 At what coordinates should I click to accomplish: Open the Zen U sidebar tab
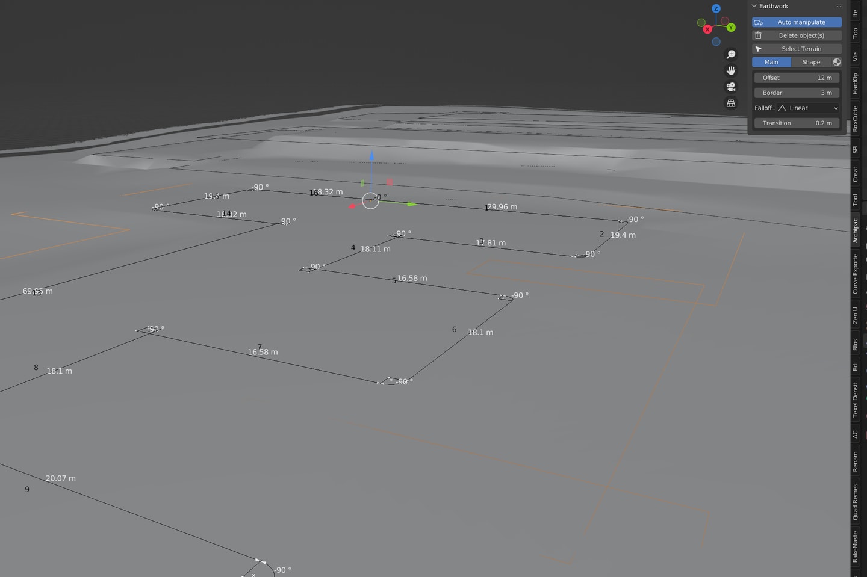pyautogui.click(x=855, y=315)
